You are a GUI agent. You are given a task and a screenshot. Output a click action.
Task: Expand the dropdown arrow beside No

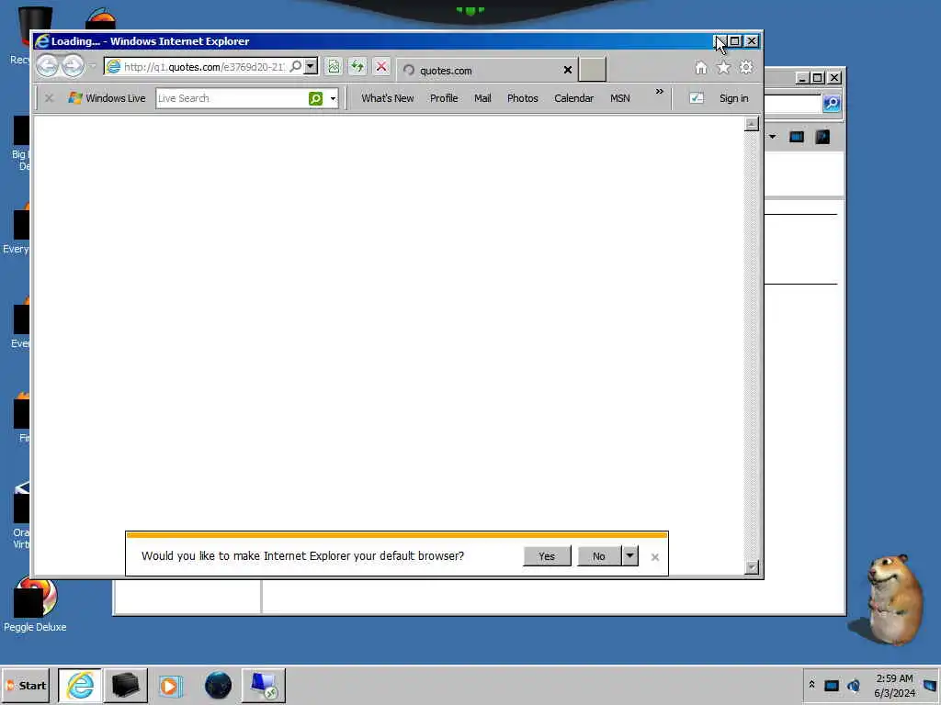click(x=629, y=555)
